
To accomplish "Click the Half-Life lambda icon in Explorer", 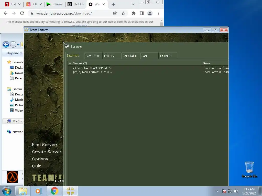I will 12,177.
